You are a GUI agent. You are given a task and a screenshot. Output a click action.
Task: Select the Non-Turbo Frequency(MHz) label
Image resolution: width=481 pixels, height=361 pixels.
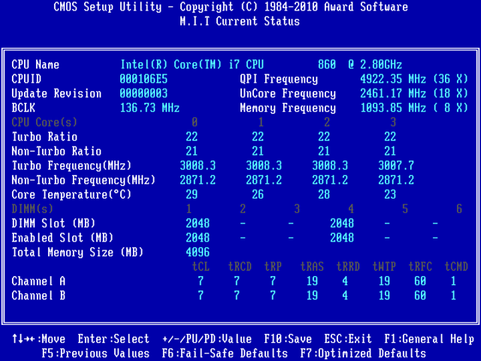(x=83, y=180)
